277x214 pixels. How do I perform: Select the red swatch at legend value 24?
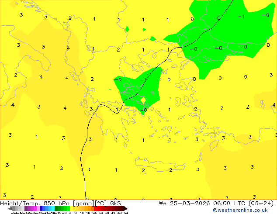point(95,209)
